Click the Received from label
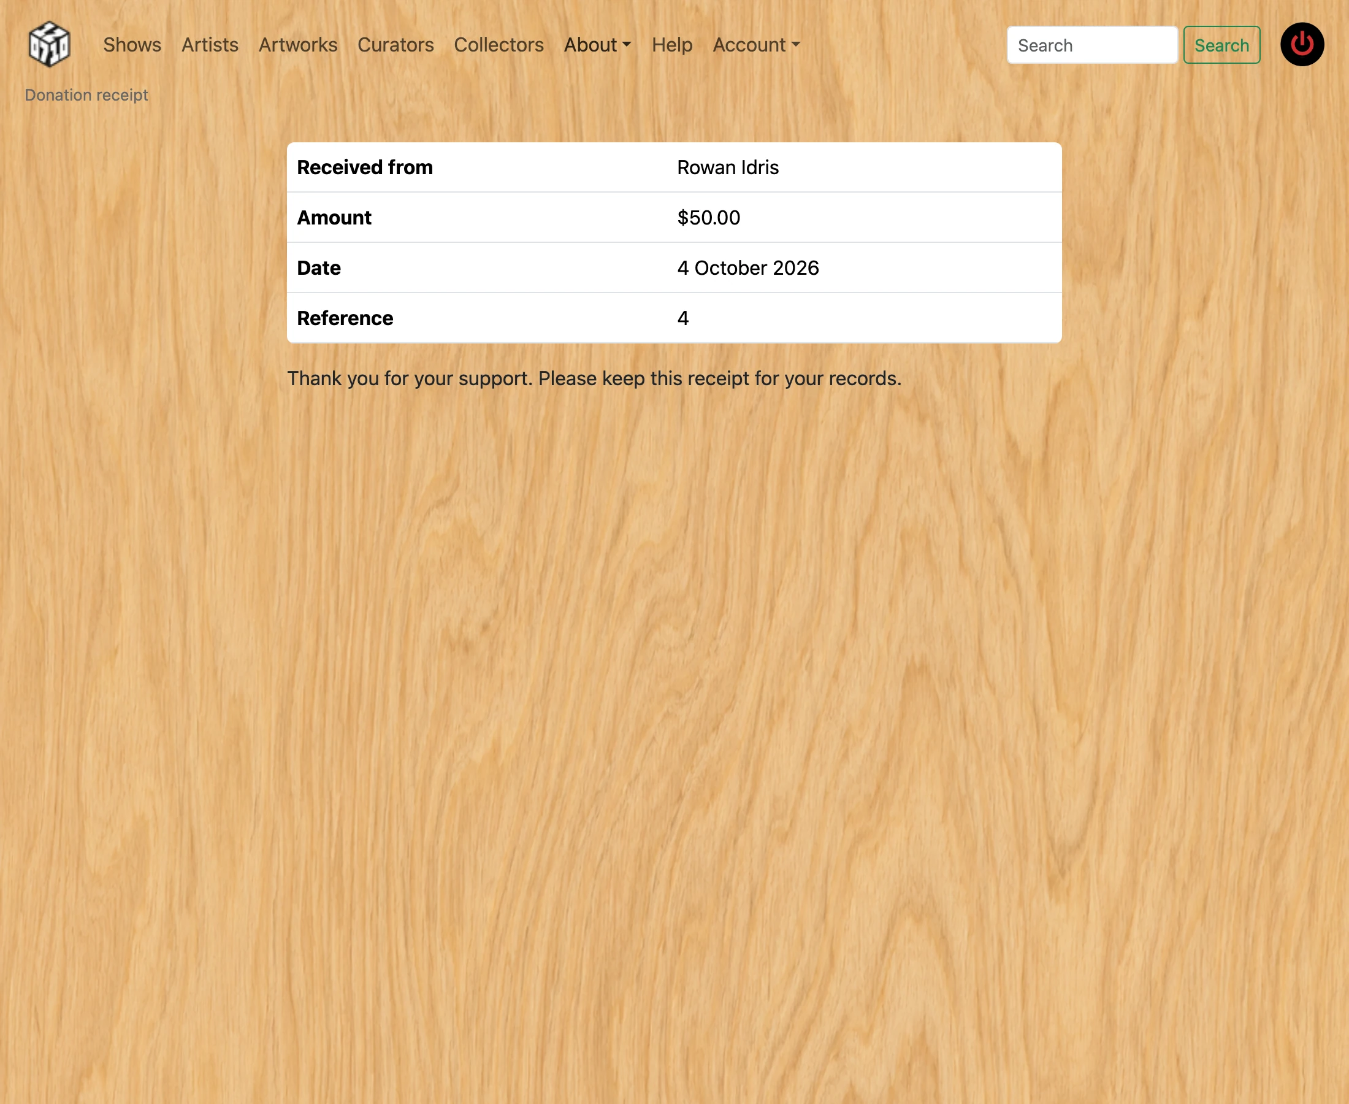Viewport: 1349px width, 1104px height. tap(365, 167)
